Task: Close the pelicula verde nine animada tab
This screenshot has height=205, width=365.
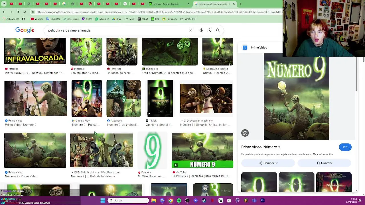Action: [x=234, y=4]
